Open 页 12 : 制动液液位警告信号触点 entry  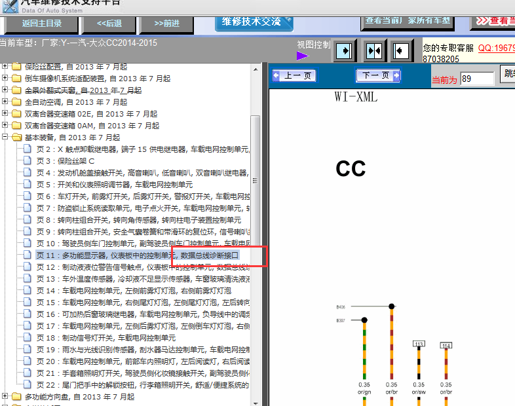pyautogui.click(x=143, y=267)
